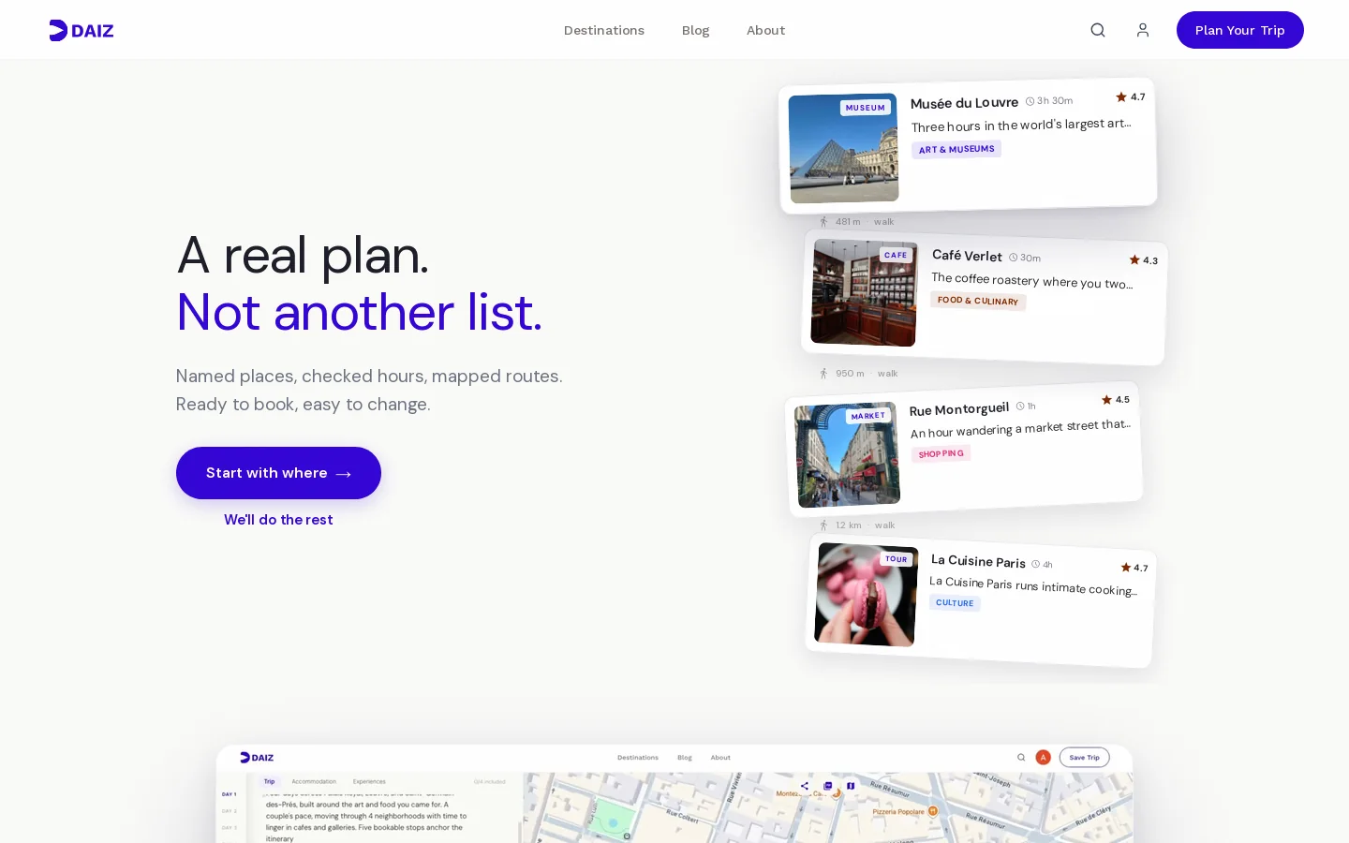Click the ART & MUSEUMS category tag
1349x843 pixels.
pos(956,149)
